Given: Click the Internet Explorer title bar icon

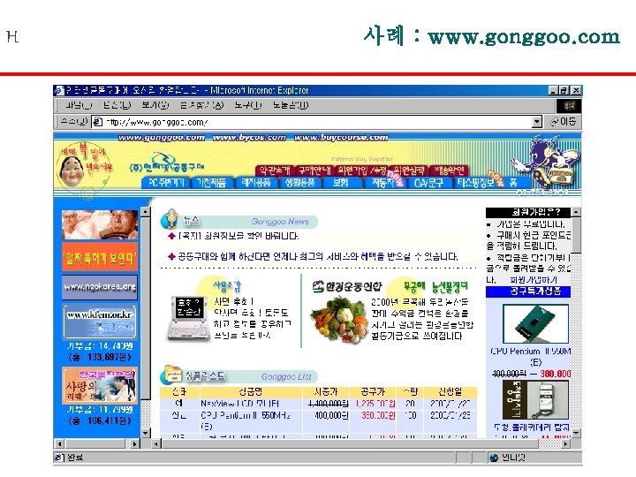Looking at the screenshot, I should pyautogui.click(x=59, y=90).
